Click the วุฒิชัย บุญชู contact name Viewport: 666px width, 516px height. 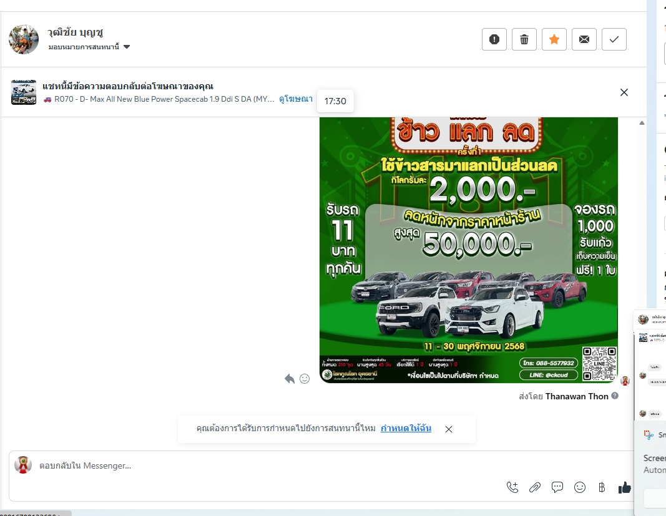pyautogui.click(x=75, y=32)
